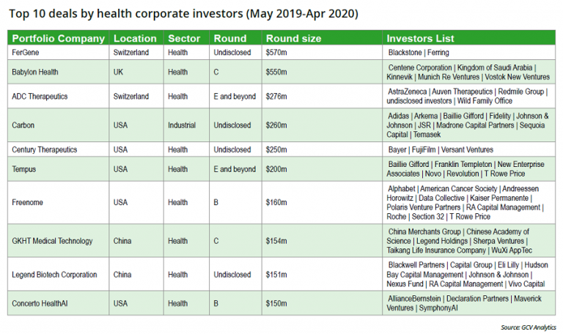Click the Carbon company name
The image size is (563, 334).
[23, 125]
